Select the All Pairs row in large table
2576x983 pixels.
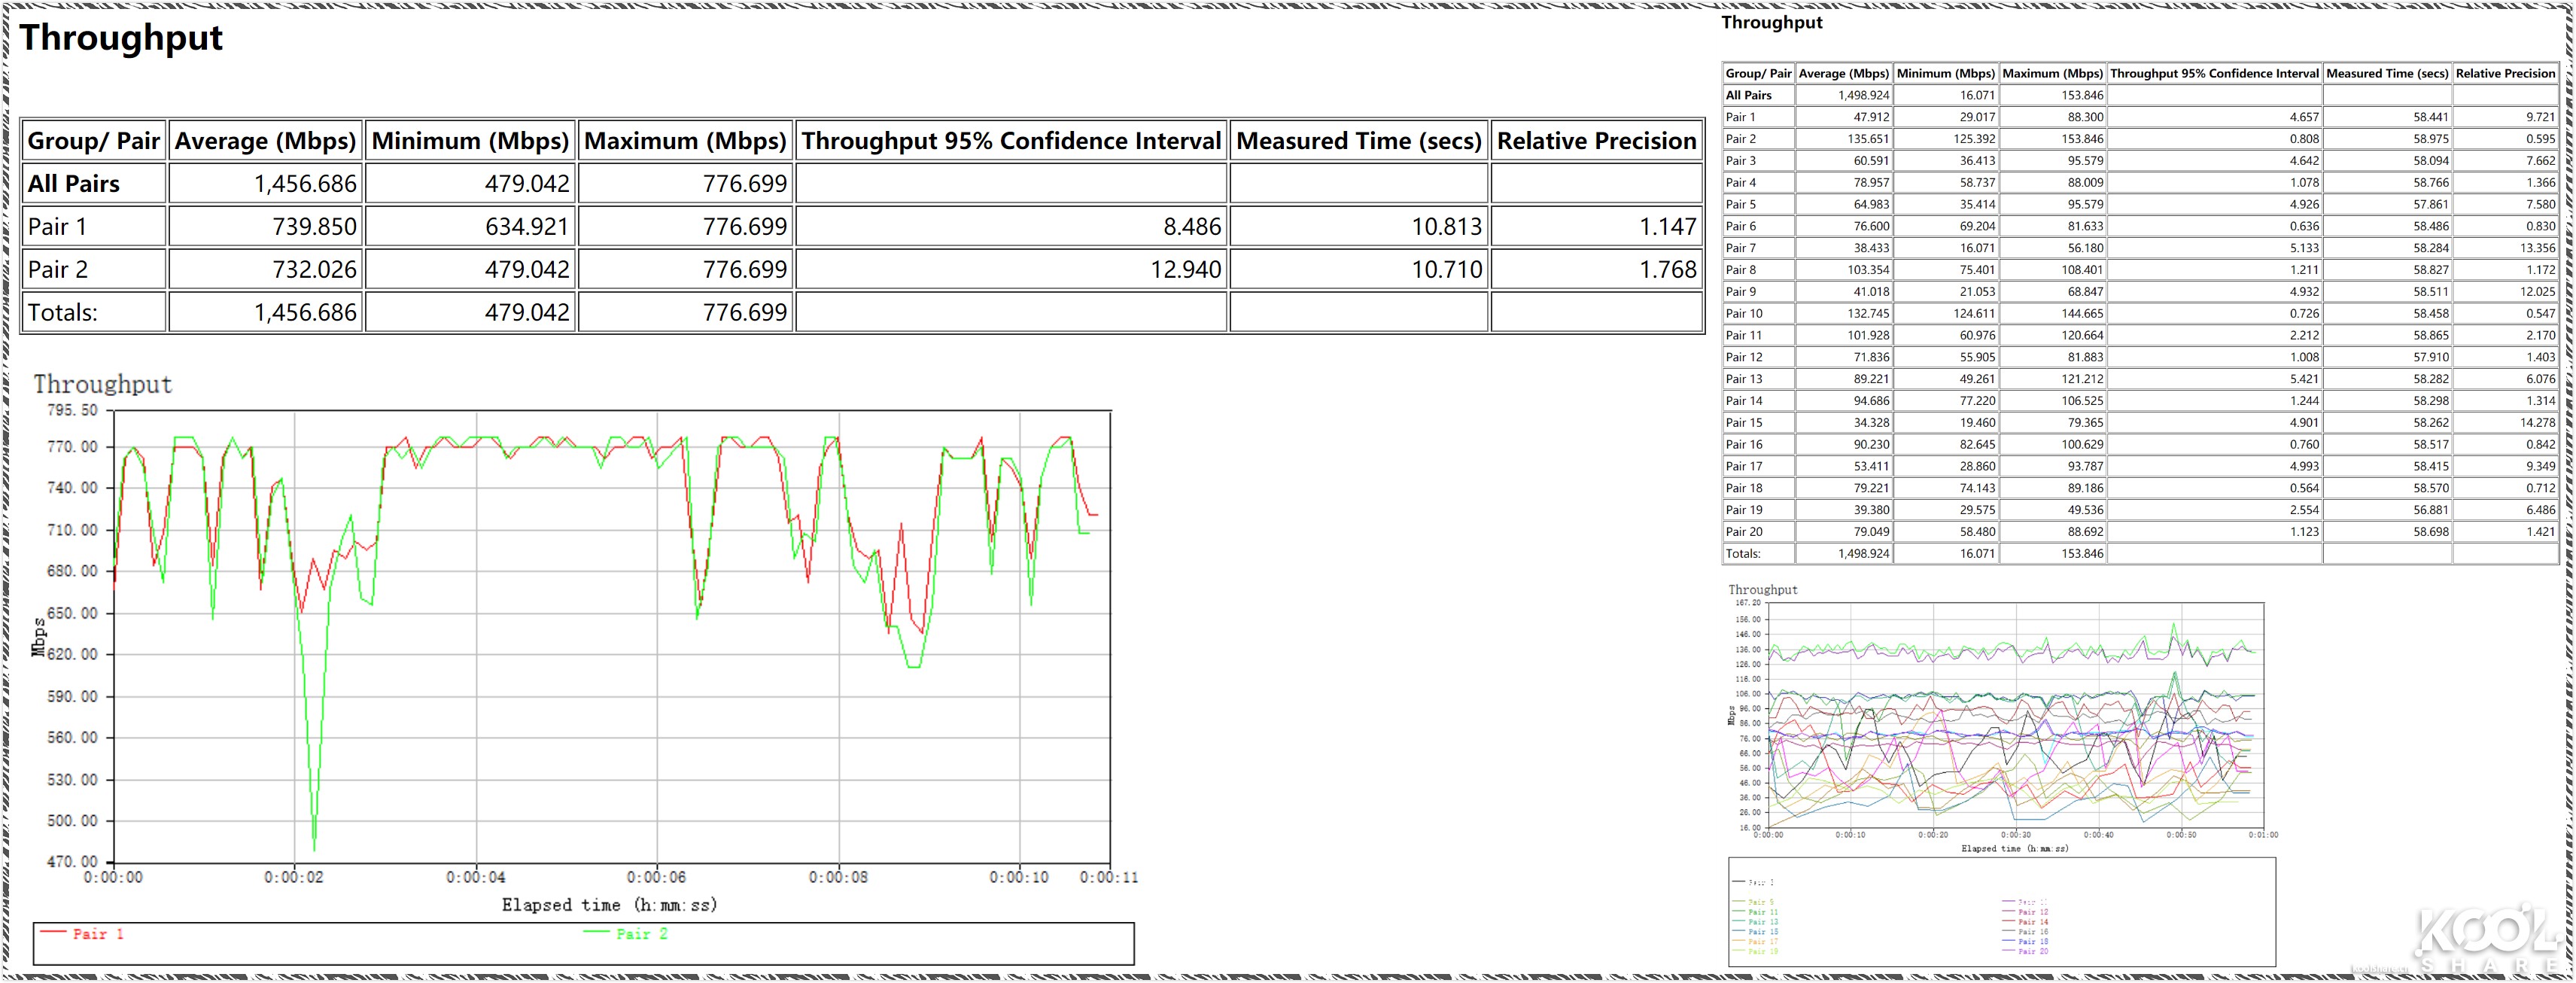(74, 184)
